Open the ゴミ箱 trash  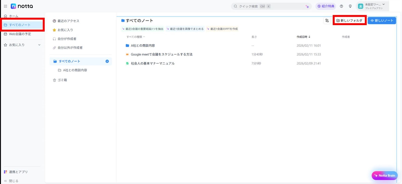point(60,80)
